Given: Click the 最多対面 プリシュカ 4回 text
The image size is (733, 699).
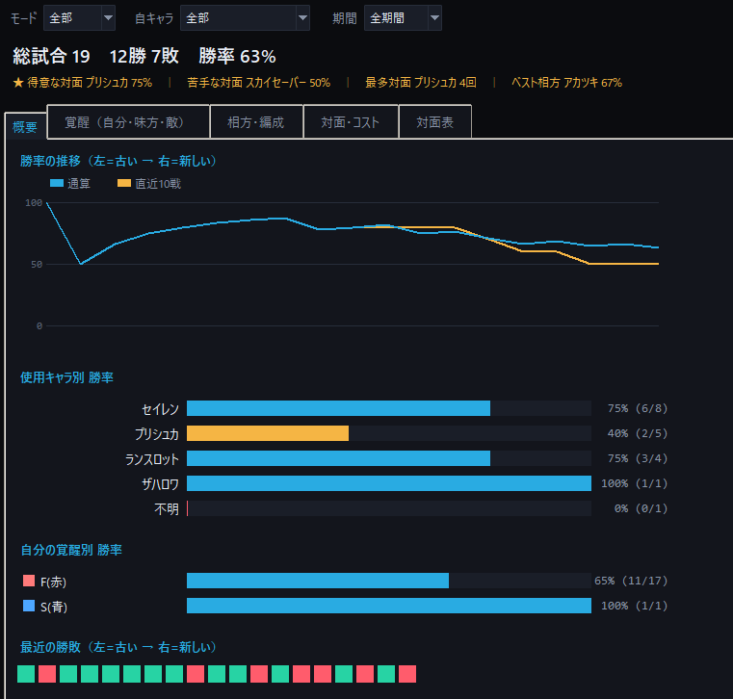Looking at the screenshot, I should [420, 83].
